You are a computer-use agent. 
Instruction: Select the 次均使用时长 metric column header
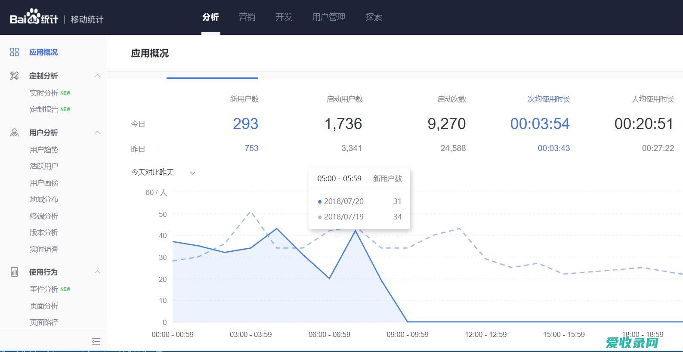549,99
